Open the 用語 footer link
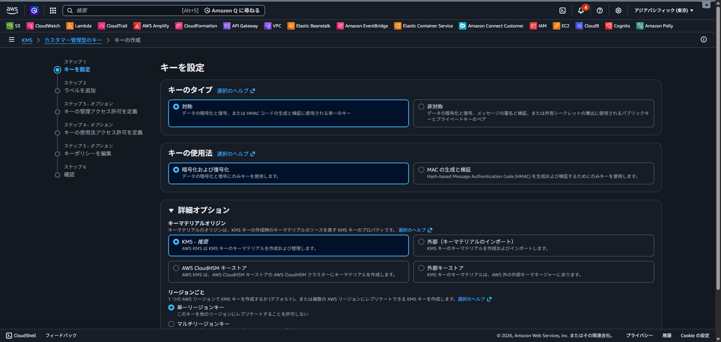 [x=667, y=336]
